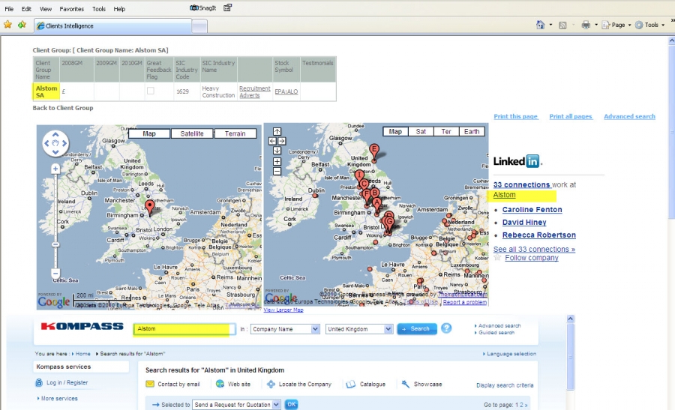Click View Larger Map link
This screenshot has width=675, height=410.
click(x=283, y=310)
